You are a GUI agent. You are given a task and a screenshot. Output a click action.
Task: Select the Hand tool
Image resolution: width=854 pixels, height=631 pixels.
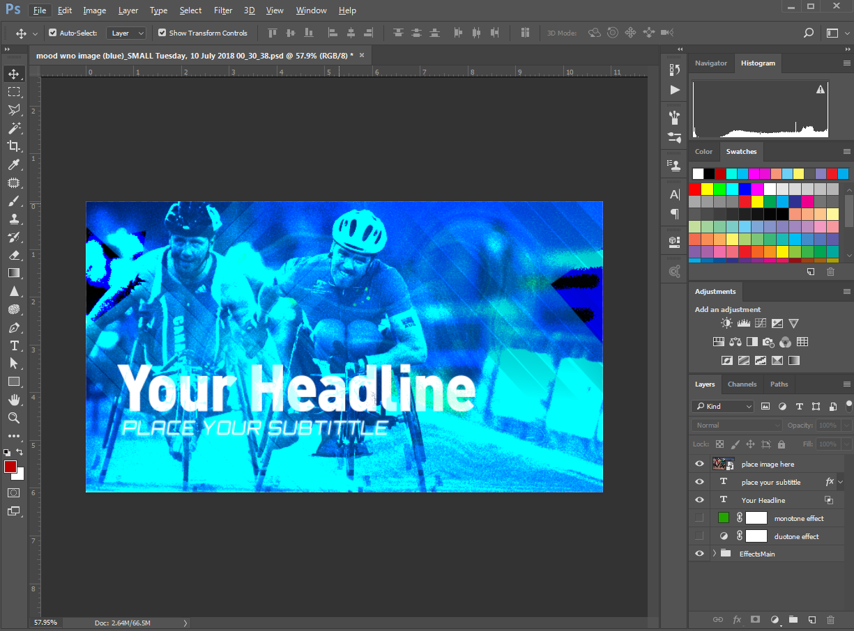[x=14, y=400]
